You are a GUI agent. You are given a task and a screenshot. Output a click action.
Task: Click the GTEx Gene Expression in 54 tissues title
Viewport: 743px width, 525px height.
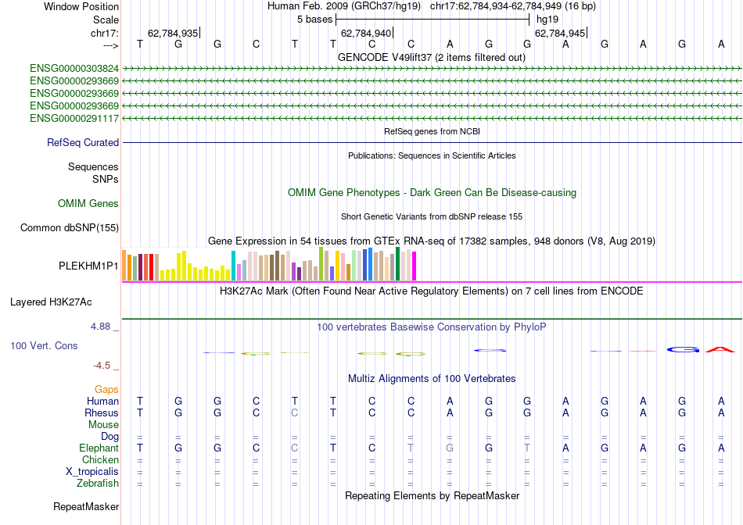point(432,241)
